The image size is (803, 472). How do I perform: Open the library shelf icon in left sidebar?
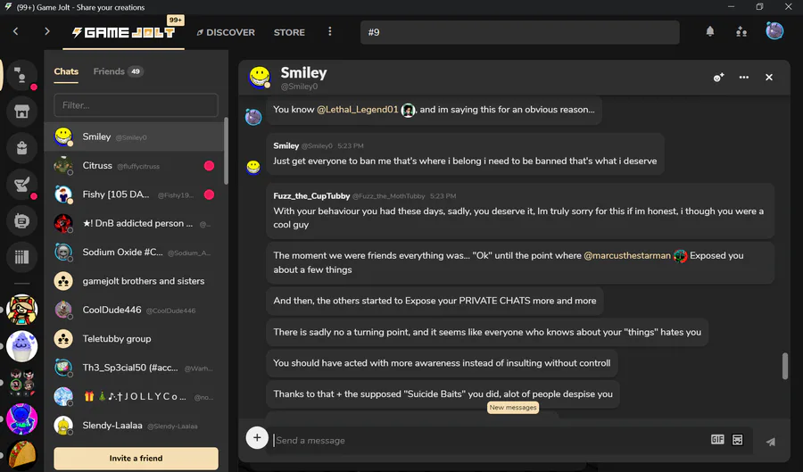pyautogui.click(x=21, y=257)
